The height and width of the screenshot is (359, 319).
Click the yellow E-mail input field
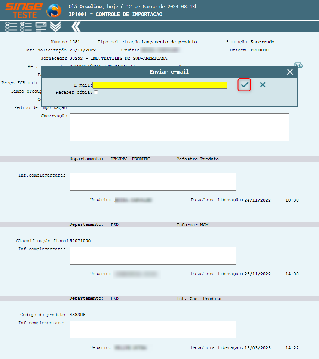[160, 85]
